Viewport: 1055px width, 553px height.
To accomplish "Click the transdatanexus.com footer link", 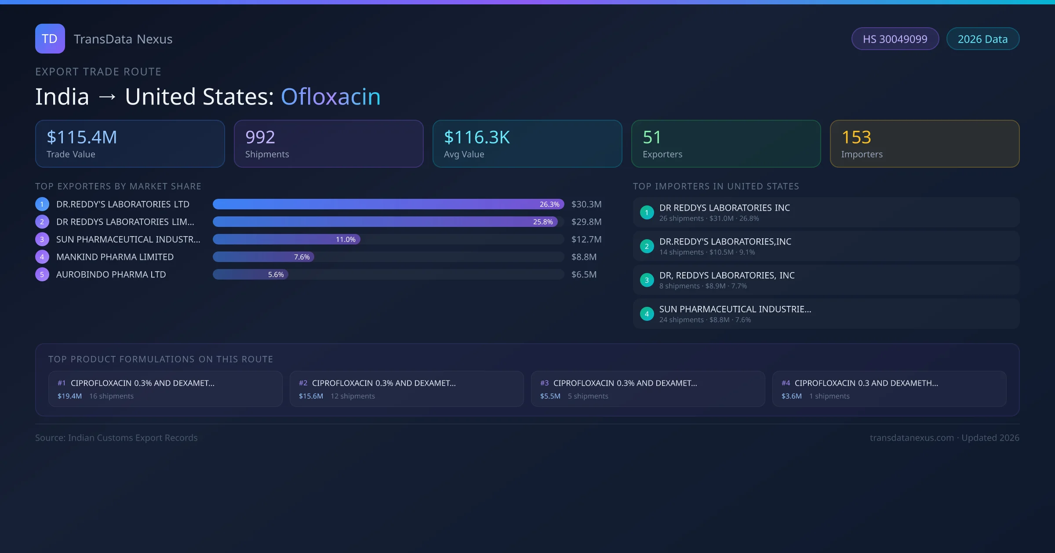I will pyautogui.click(x=912, y=438).
